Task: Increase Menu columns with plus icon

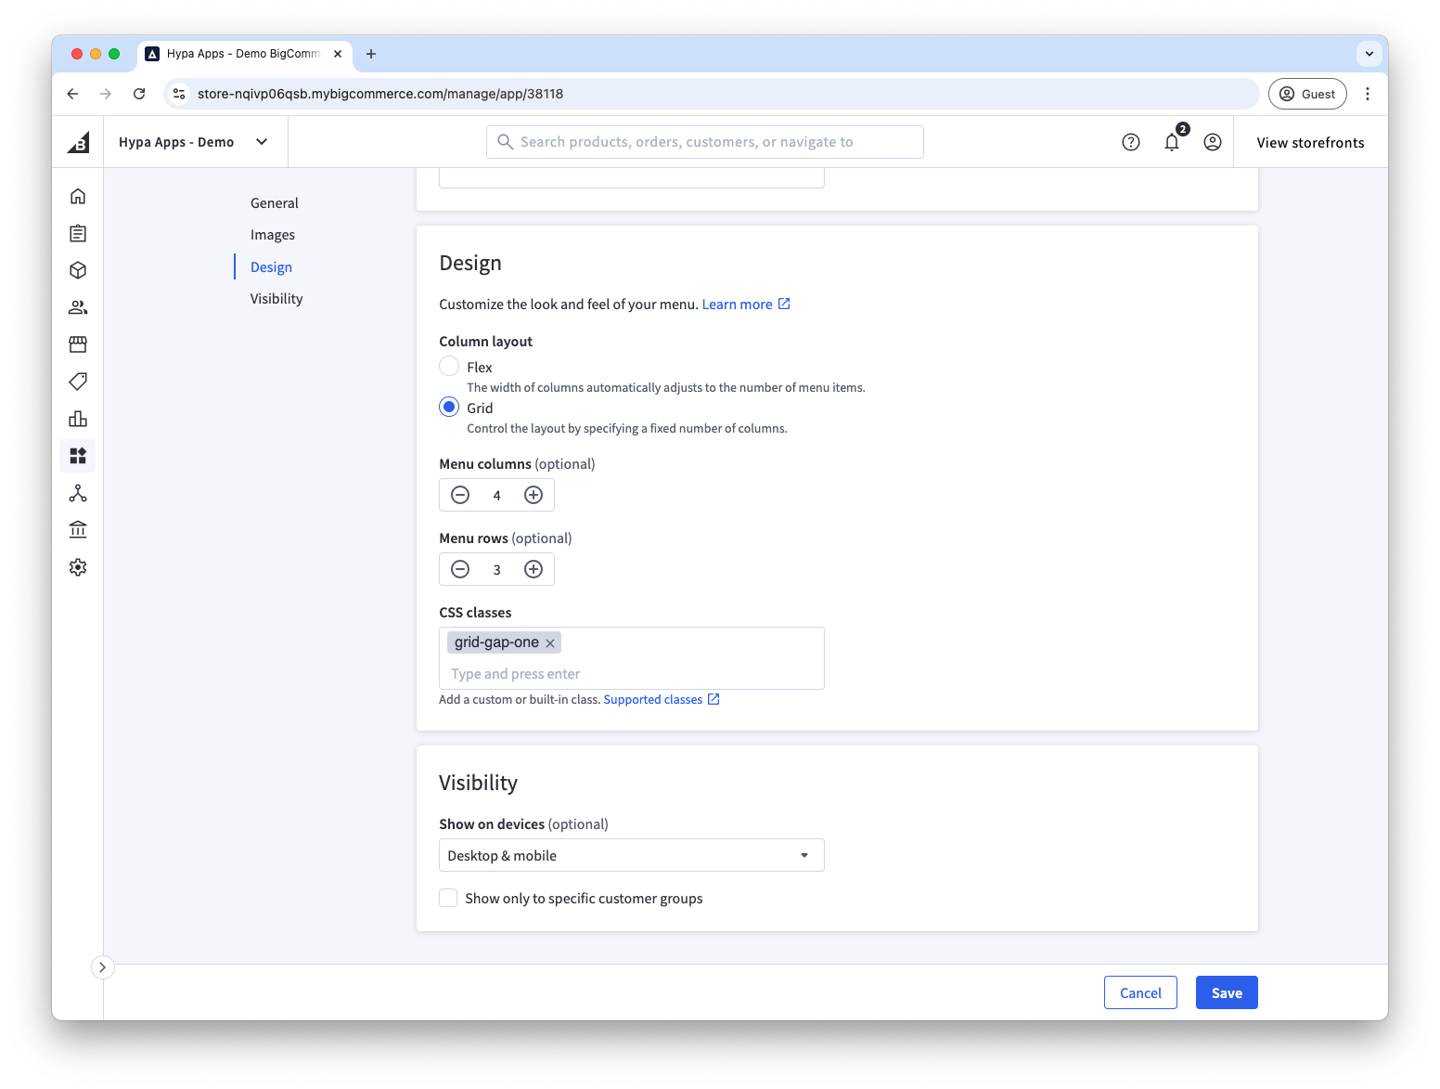Action: [534, 495]
